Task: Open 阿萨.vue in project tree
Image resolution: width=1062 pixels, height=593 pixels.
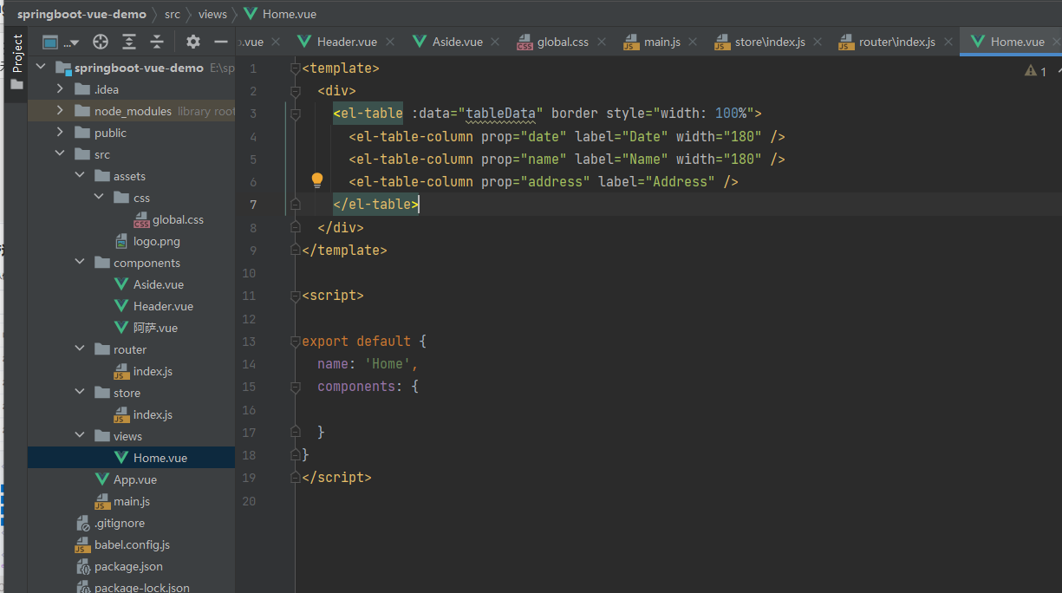Action: [146, 328]
